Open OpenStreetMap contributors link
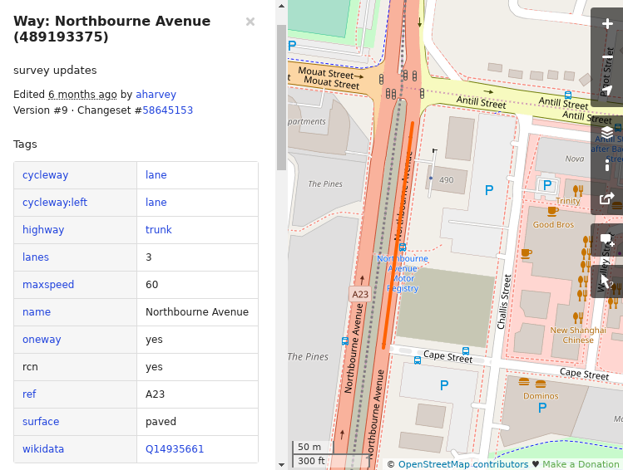Viewport: 623px width, 470px height. 463,464
